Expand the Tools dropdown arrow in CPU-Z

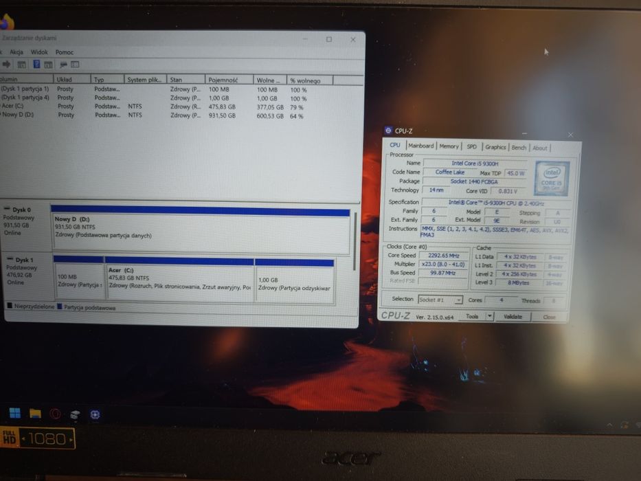[490, 316]
